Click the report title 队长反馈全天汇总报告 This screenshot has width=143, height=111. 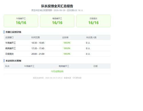point(57,6)
